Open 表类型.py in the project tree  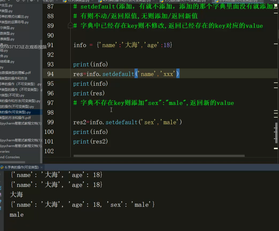[x=7, y=39]
